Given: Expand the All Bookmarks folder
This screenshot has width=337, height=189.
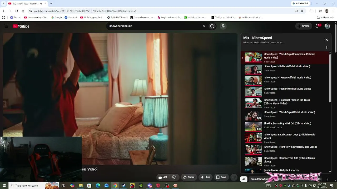Looking at the screenshot, I should pyautogui.click(x=326, y=18).
